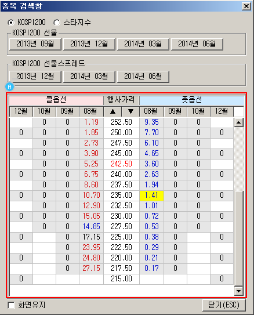Viewport: 254px width, 315px height.
Task: Choose the 2013년 09월 futures button
Action: [35, 44]
